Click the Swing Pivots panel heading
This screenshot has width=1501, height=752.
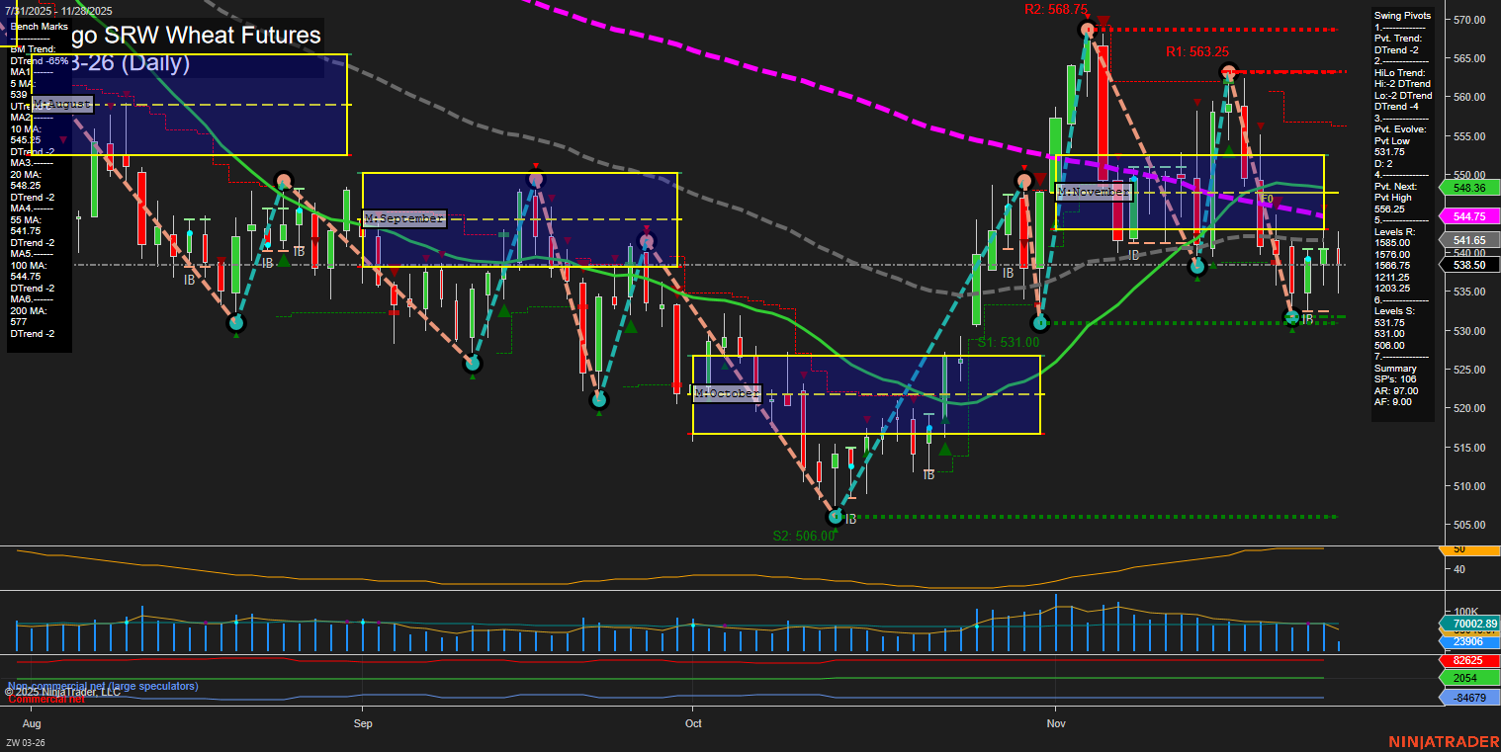(x=1403, y=16)
